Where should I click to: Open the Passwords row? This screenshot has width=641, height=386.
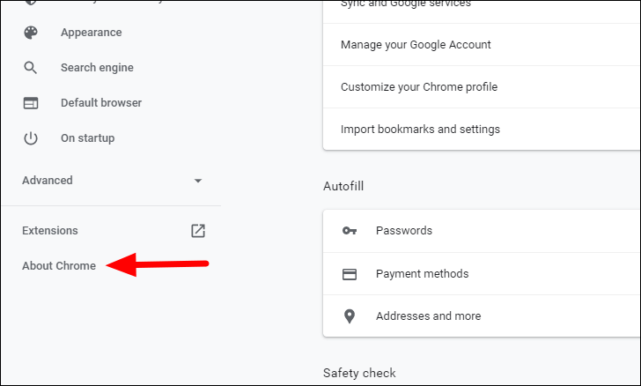(x=482, y=231)
